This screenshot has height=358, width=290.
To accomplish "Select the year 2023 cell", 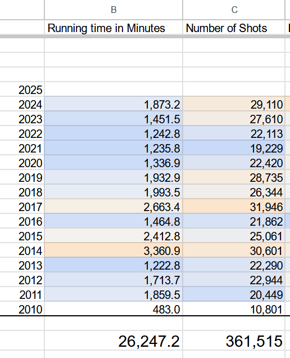I will point(22,119).
